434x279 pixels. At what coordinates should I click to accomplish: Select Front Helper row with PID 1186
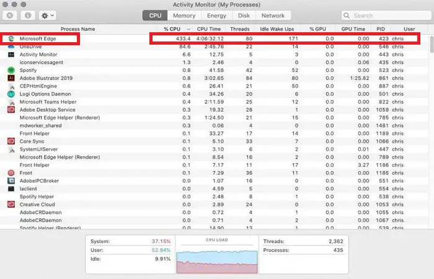click(214, 165)
